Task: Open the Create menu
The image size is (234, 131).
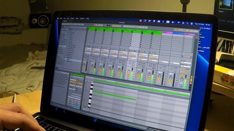Action: click(x=72, y=19)
